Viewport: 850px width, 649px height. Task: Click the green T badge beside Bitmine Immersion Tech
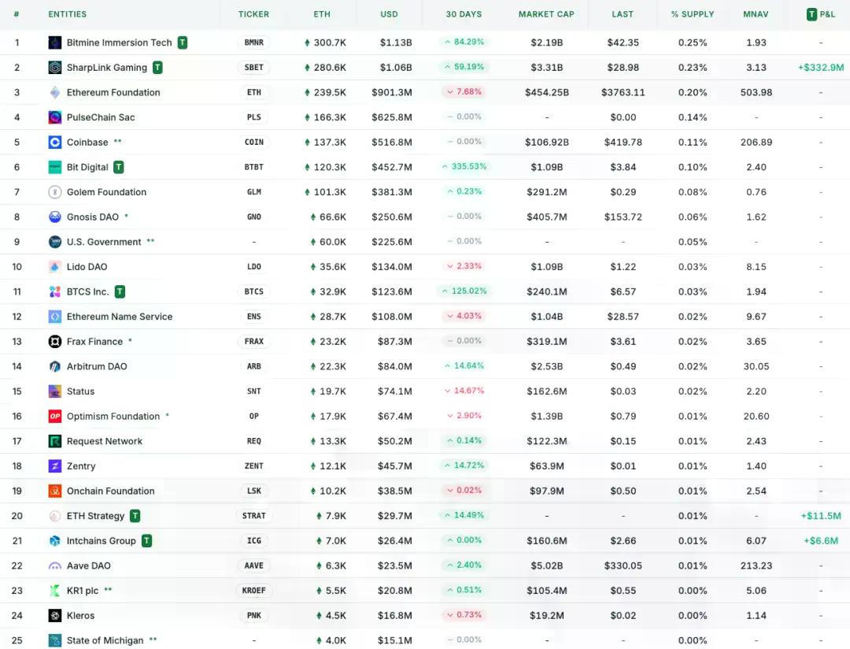pos(183,43)
